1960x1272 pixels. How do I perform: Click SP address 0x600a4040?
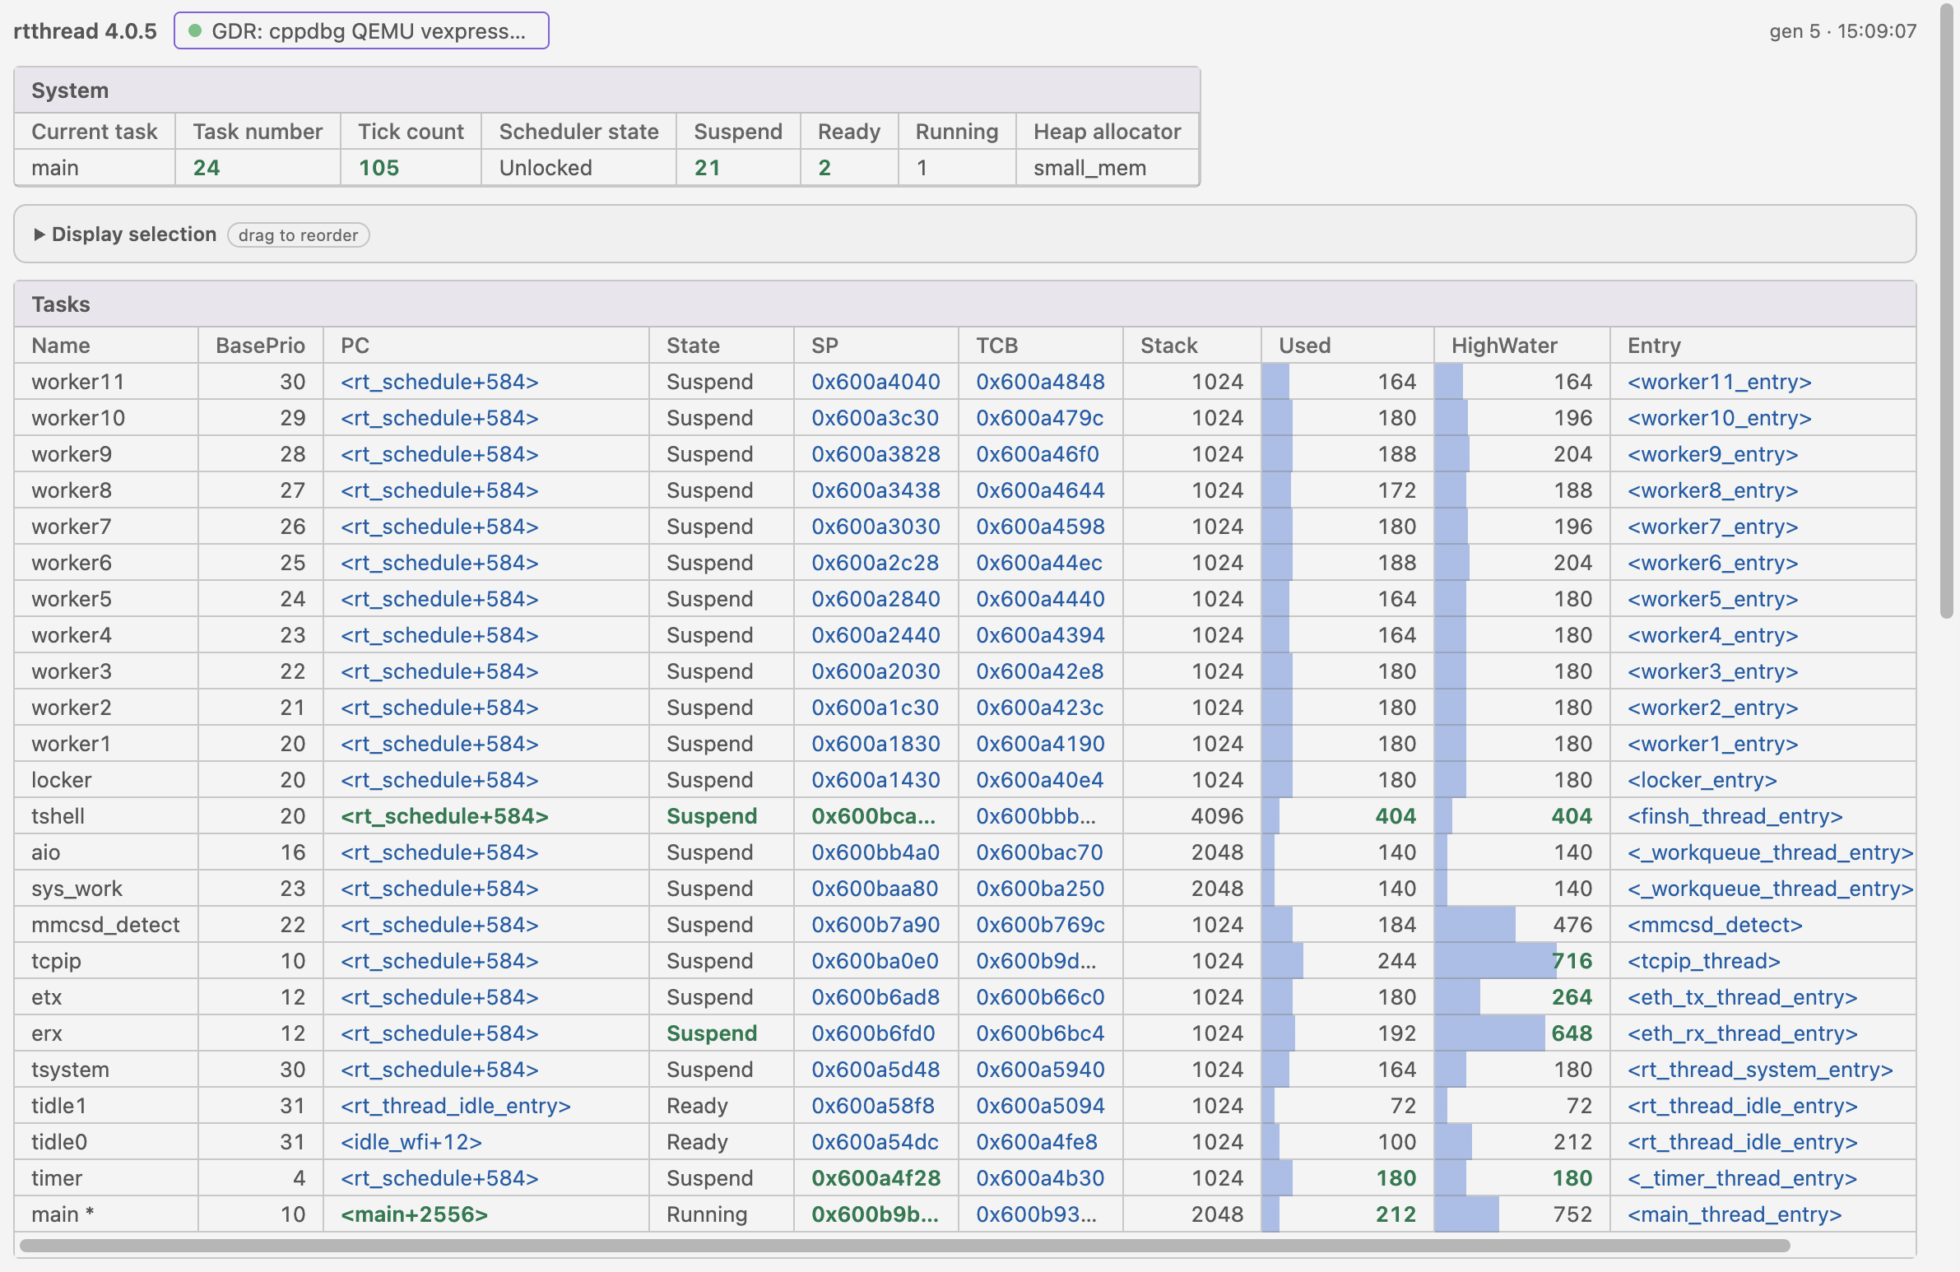coord(875,382)
